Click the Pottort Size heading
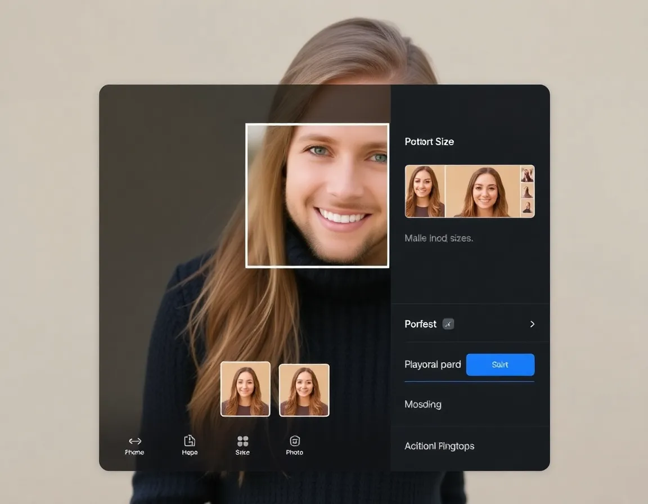Screen dimensions: 648x504 [429, 142]
